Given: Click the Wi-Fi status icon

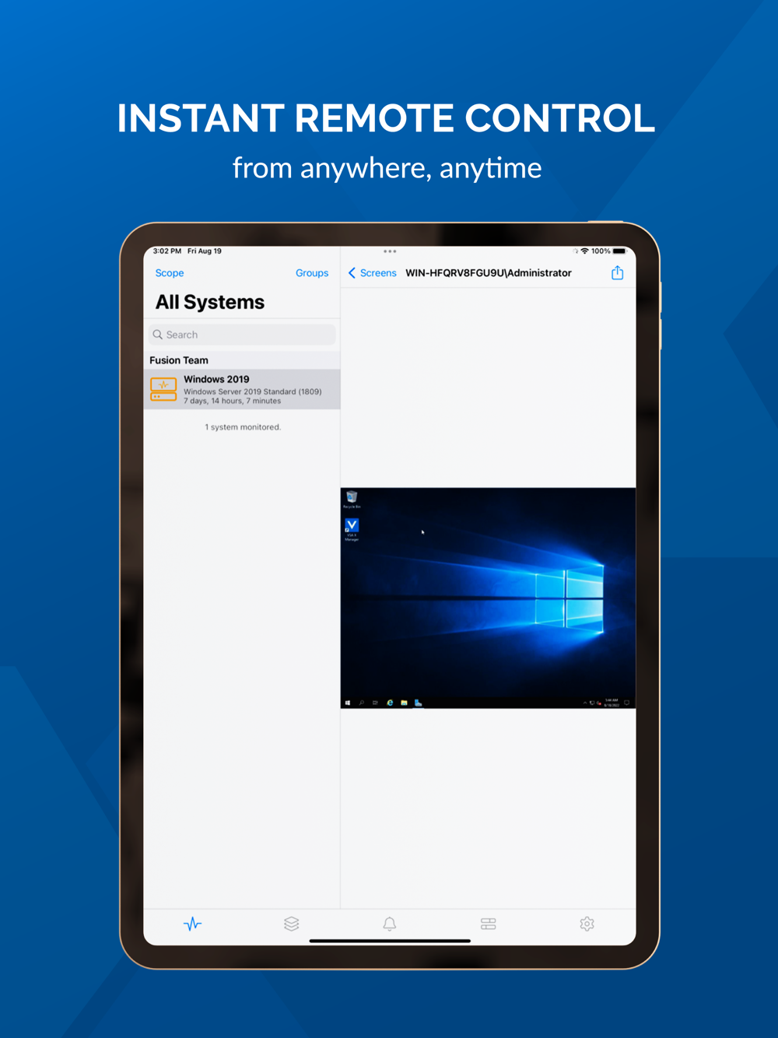Looking at the screenshot, I should click(584, 251).
